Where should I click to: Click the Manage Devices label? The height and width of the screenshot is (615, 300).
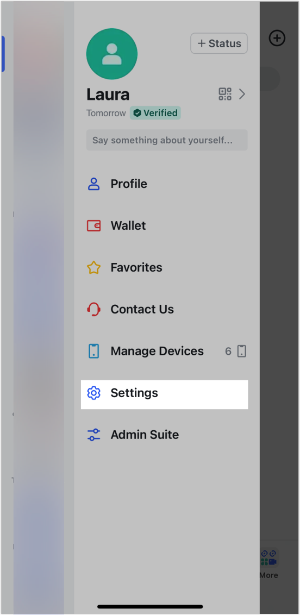point(157,351)
